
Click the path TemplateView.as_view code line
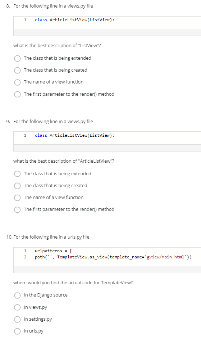tap(113, 257)
